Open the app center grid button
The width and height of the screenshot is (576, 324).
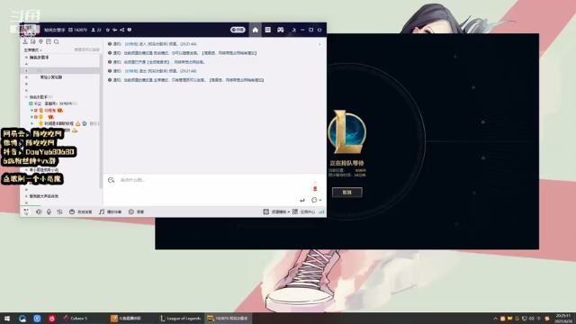point(303,211)
